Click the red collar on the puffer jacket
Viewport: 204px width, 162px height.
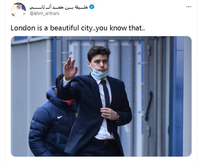(69, 102)
